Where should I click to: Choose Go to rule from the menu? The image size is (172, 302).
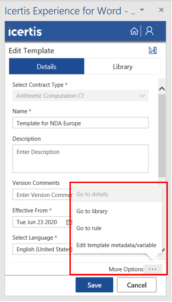click(117, 228)
